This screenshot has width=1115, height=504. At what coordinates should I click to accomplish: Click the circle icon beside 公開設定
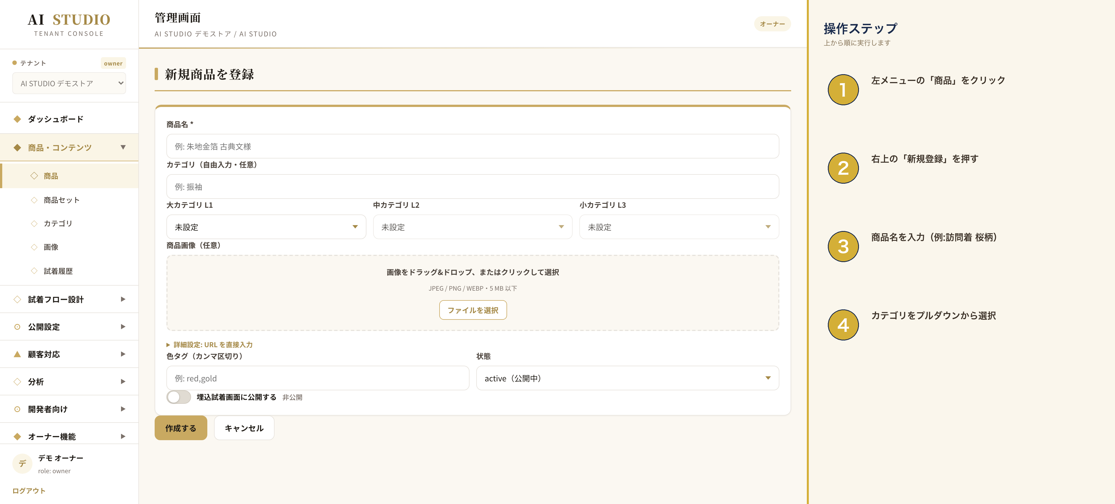click(17, 327)
